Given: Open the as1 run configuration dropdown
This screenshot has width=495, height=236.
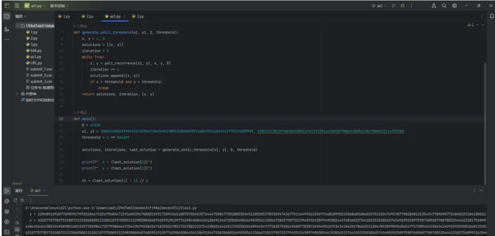Looking at the screenshot, I should [380, 6].
